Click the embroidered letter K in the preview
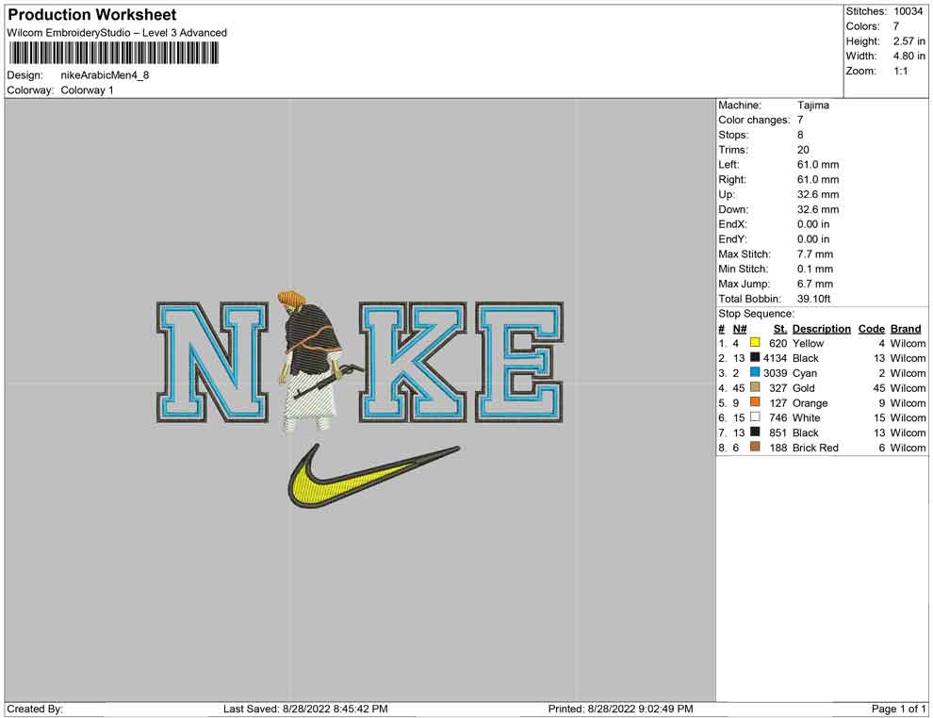933x718 pixels. pyautogui.click(x=413, y=363)
